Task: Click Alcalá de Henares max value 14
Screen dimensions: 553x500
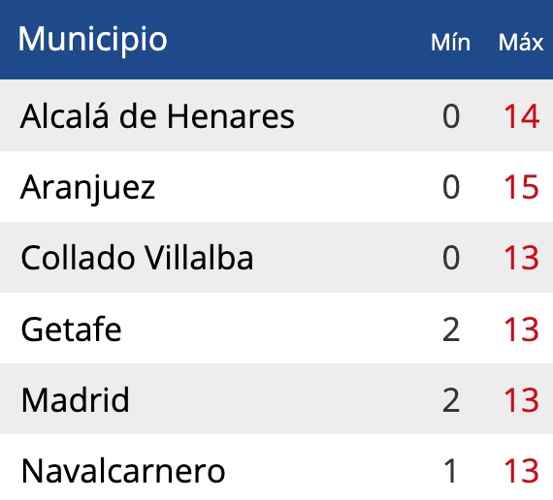Action: point(521,116)
